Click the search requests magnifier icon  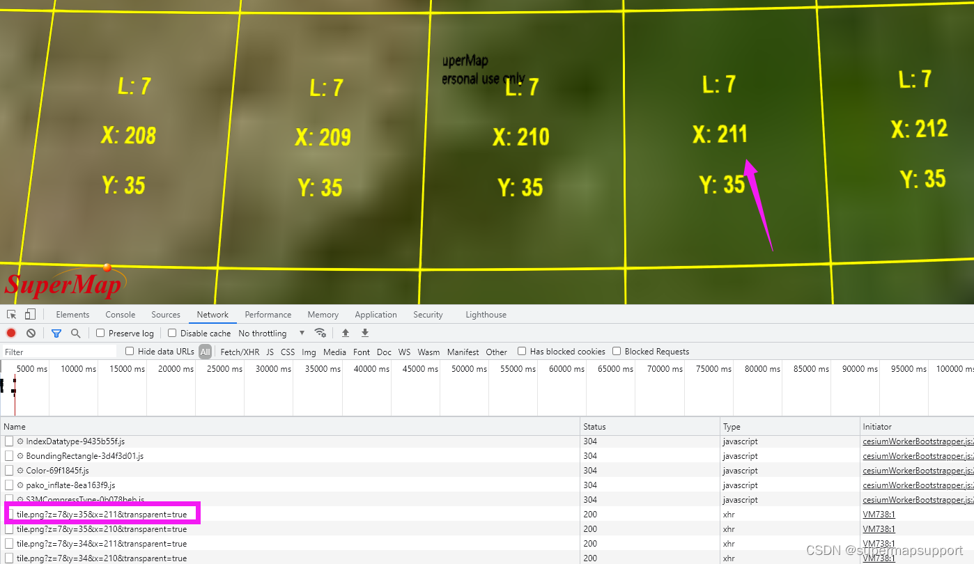coord(75,333)
